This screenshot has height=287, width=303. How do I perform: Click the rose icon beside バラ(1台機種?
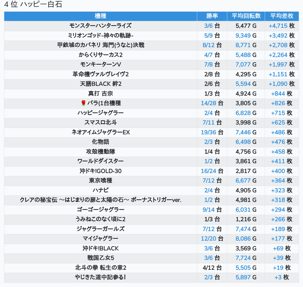(83, 103)
